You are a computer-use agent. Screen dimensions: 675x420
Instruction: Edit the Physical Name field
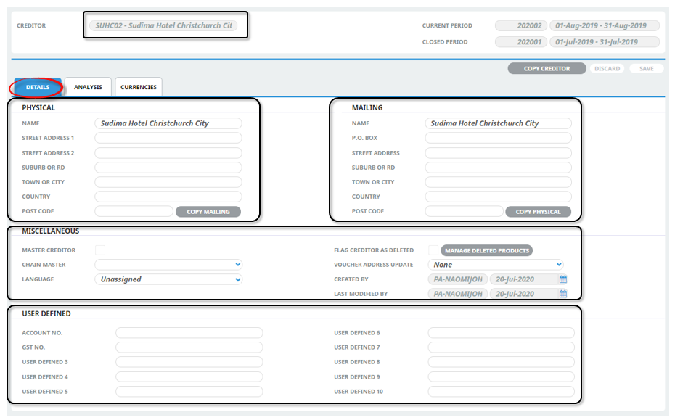click(168, 123)
